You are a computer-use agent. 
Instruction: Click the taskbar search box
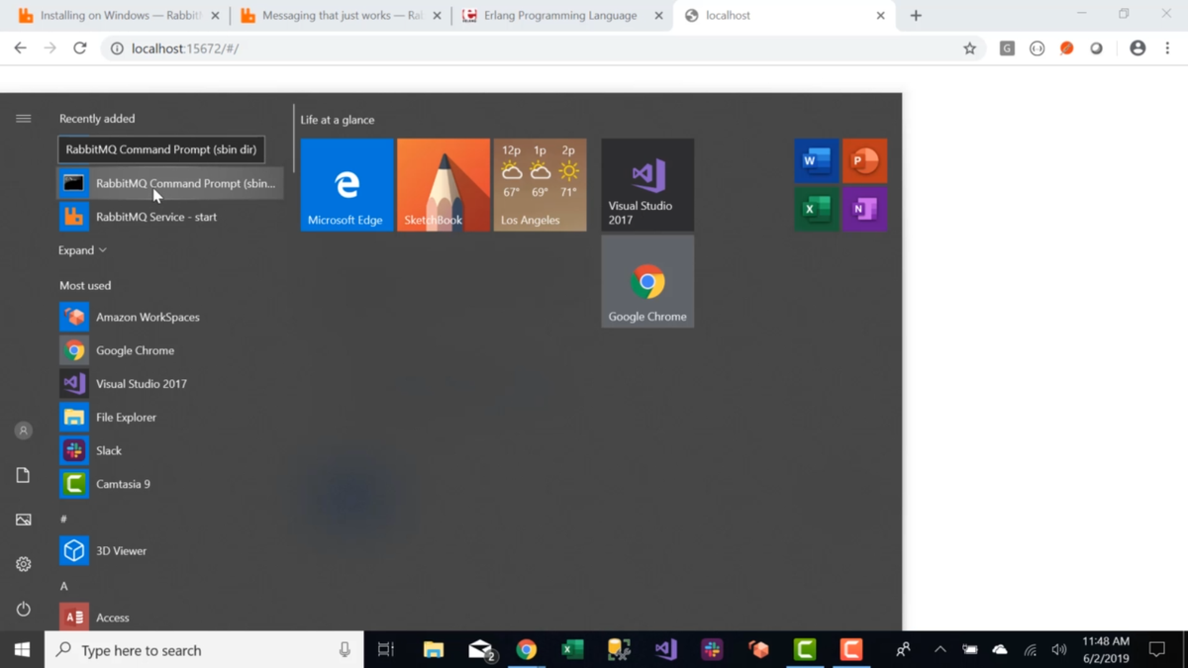[204, 650]
